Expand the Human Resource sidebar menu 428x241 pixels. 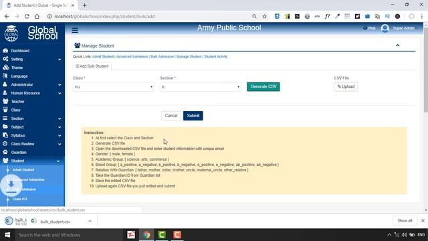tap(32, 93)
